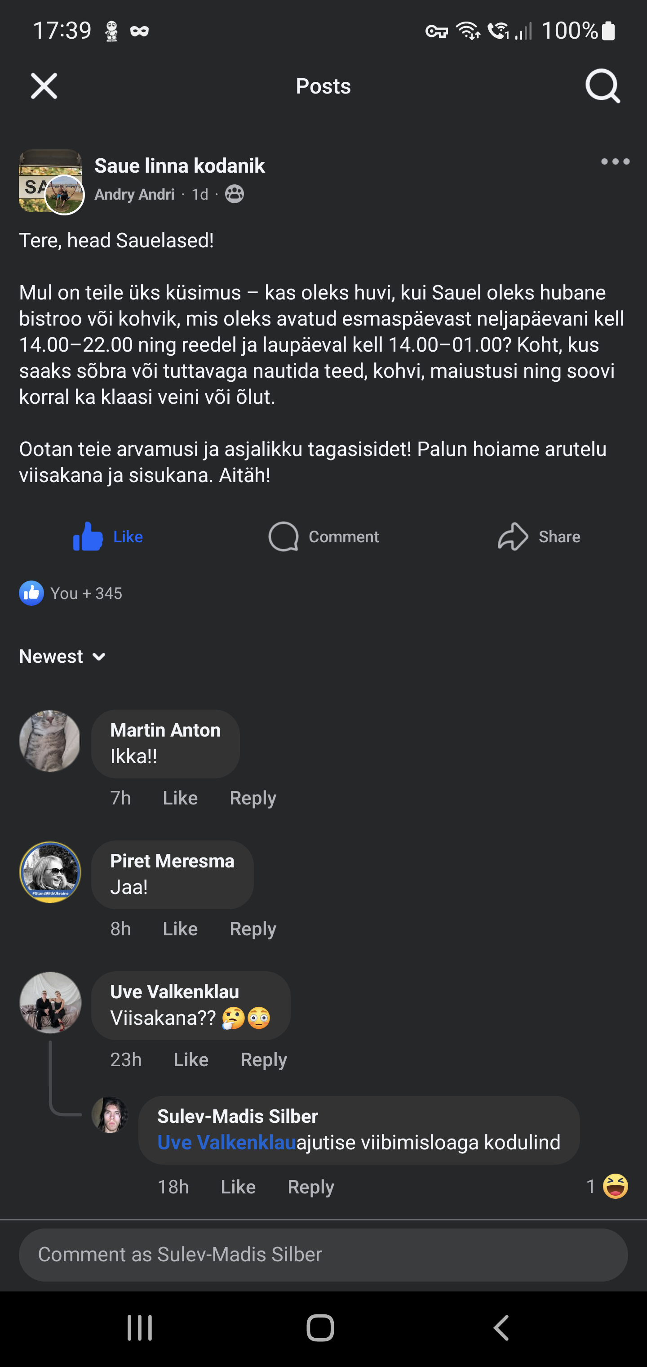
Task: Expand the Newest comment sort dropdown
Action: pos(62,657)
